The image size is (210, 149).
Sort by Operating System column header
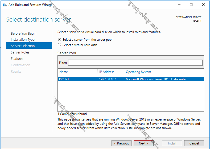(x=138, y=72)
